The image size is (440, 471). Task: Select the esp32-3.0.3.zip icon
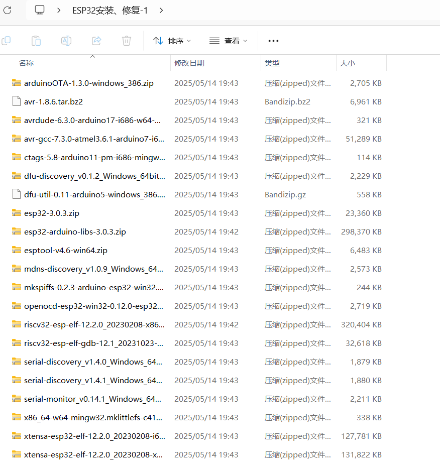point(17,213)
